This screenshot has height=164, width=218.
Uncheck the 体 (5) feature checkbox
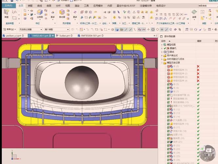click(x=168, y=84)
